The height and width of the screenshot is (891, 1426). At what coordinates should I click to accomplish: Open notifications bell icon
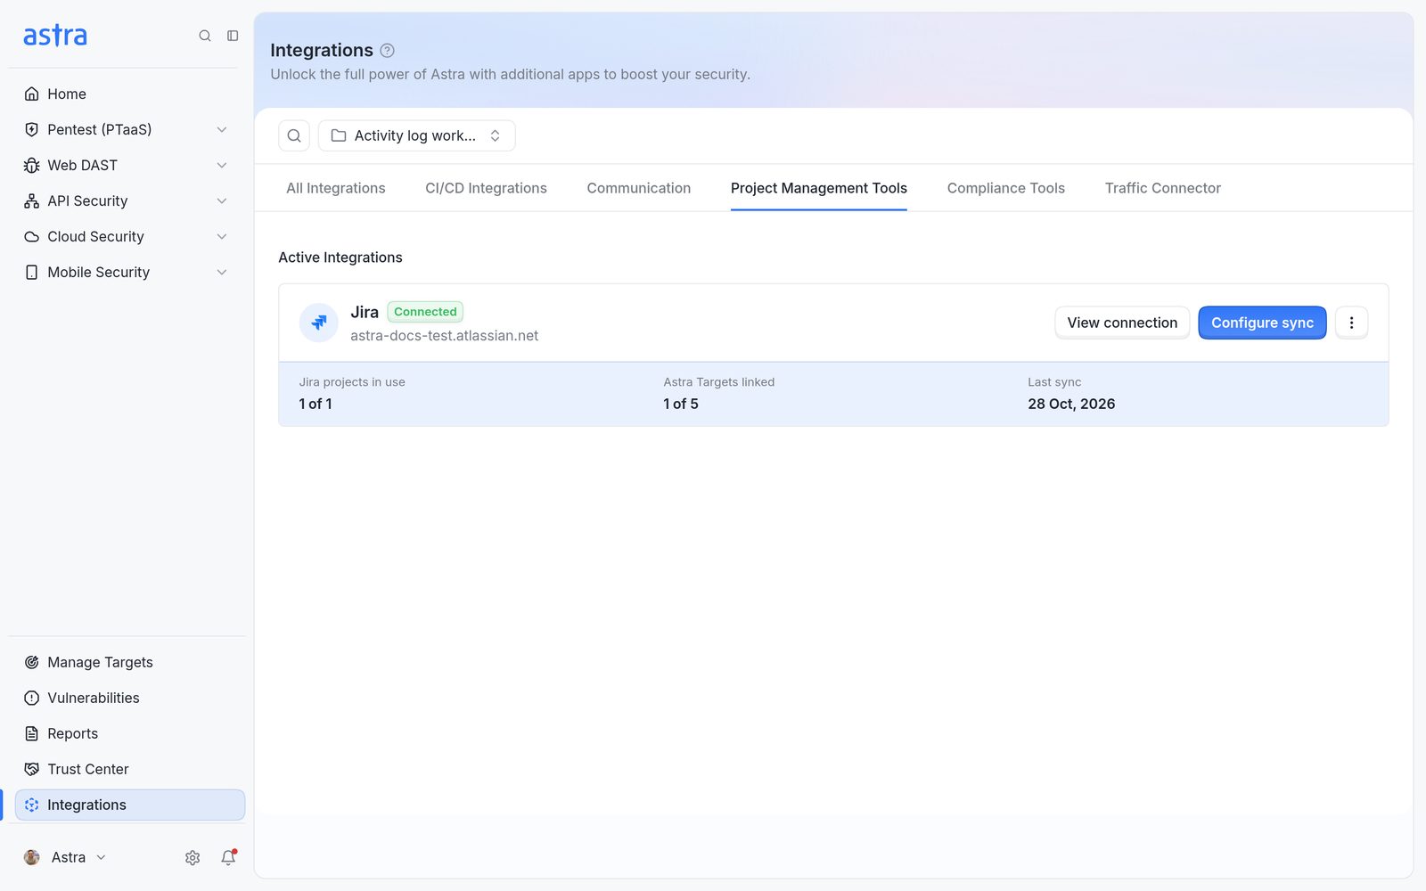pos(228,857)
